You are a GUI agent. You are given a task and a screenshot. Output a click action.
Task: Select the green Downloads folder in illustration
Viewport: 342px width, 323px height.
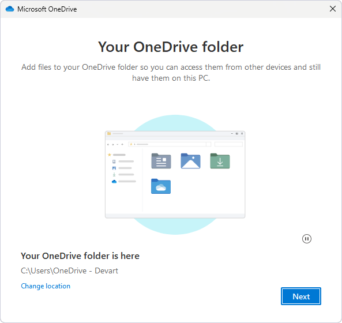coord(220,161)
